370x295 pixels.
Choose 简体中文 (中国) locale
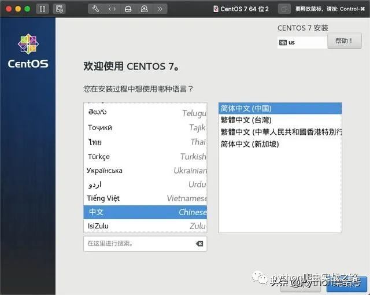(x=280, y=108)
